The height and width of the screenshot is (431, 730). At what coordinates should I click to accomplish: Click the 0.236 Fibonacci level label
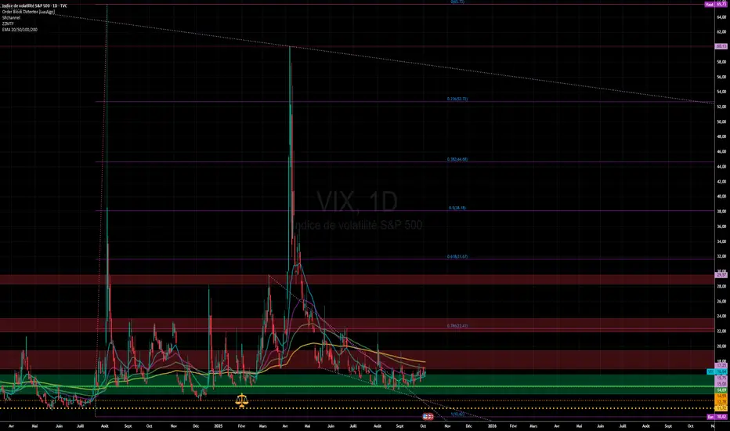pyautogui.click(x=457, y=99)
